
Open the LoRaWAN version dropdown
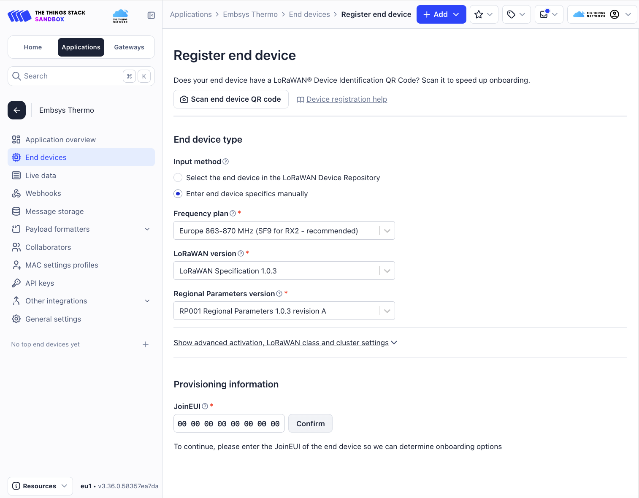pyautogui.click(x=284, y=271)
